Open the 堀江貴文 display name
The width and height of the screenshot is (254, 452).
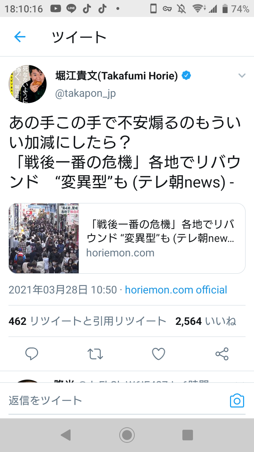click(117, 76)
